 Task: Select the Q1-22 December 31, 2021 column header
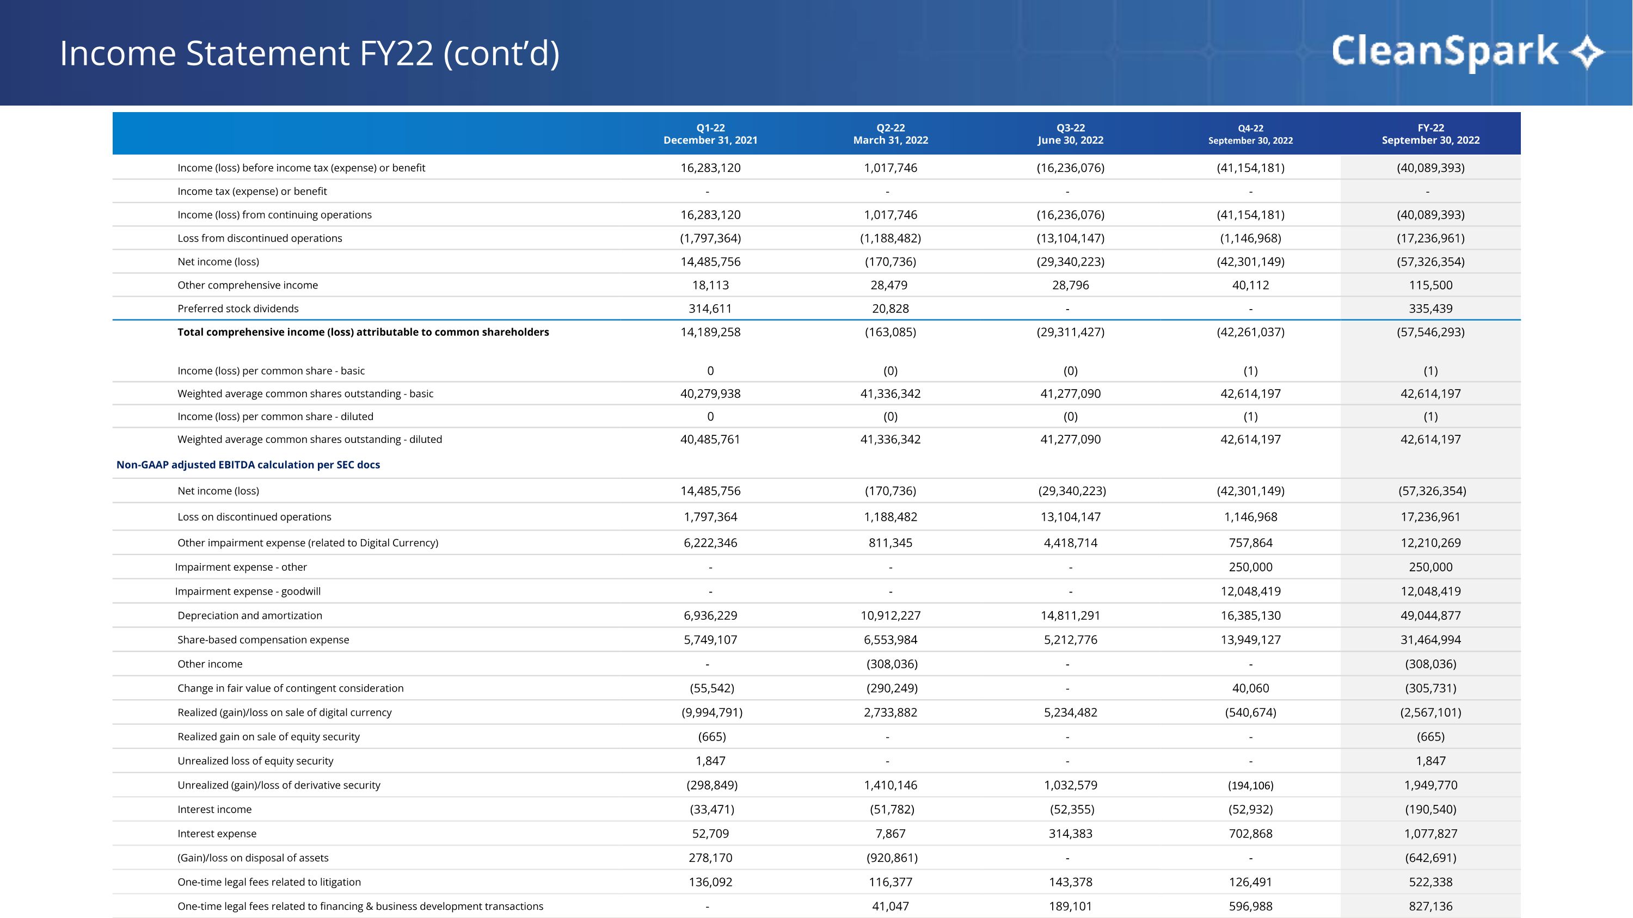[710, 134]
